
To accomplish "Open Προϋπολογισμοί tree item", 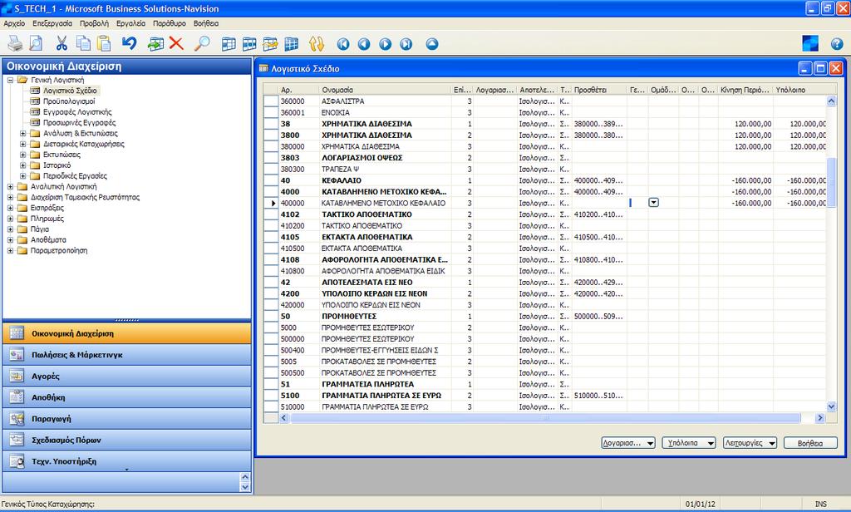I will 69,101.
